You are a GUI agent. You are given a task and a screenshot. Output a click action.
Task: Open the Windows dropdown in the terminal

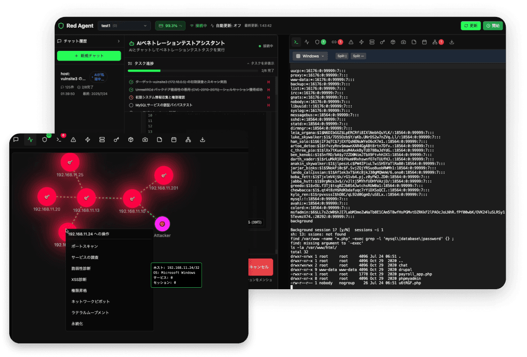click(x=309, y=56)
